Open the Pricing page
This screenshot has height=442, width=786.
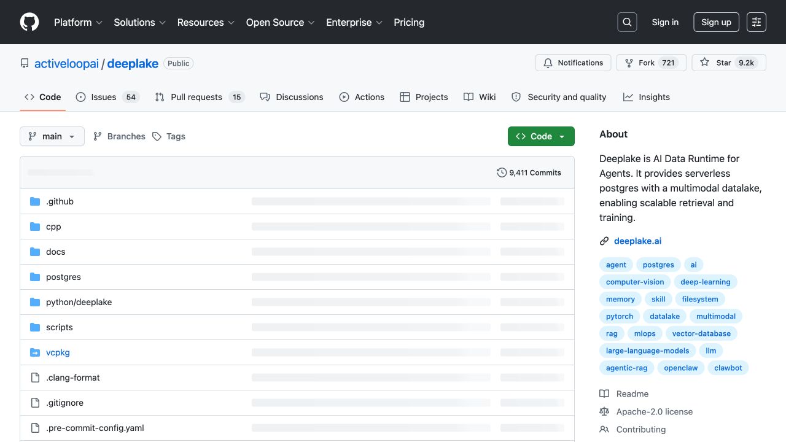point(409,22)
